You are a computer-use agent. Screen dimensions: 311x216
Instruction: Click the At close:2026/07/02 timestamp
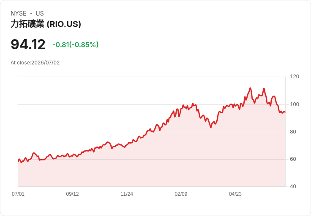[35, 63]
